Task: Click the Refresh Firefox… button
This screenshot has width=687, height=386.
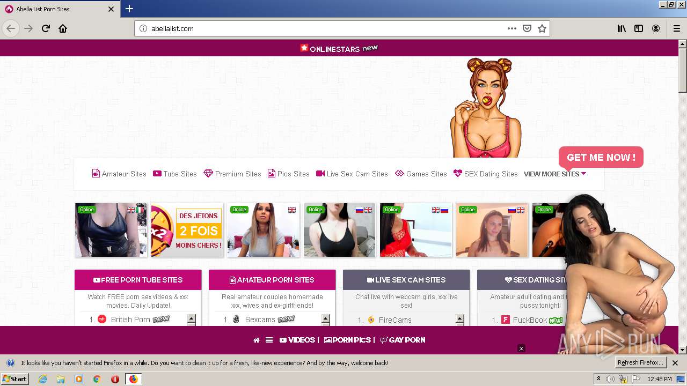Action: tap(641, 363)
